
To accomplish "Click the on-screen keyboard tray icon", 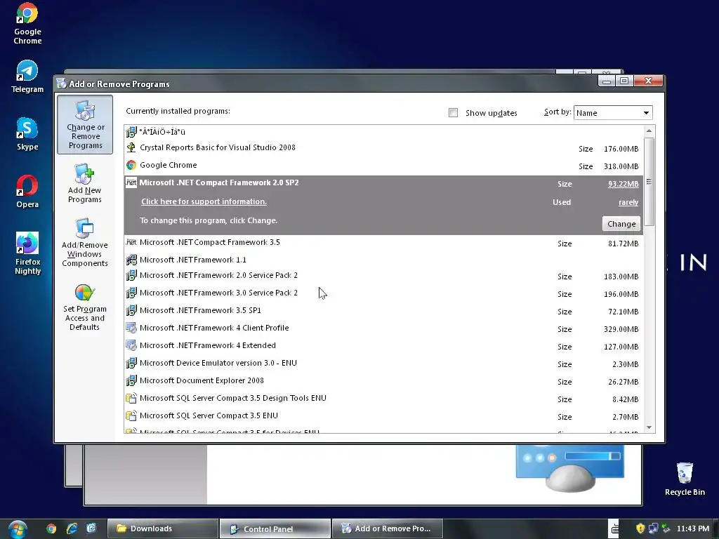I will click(615, 528).
